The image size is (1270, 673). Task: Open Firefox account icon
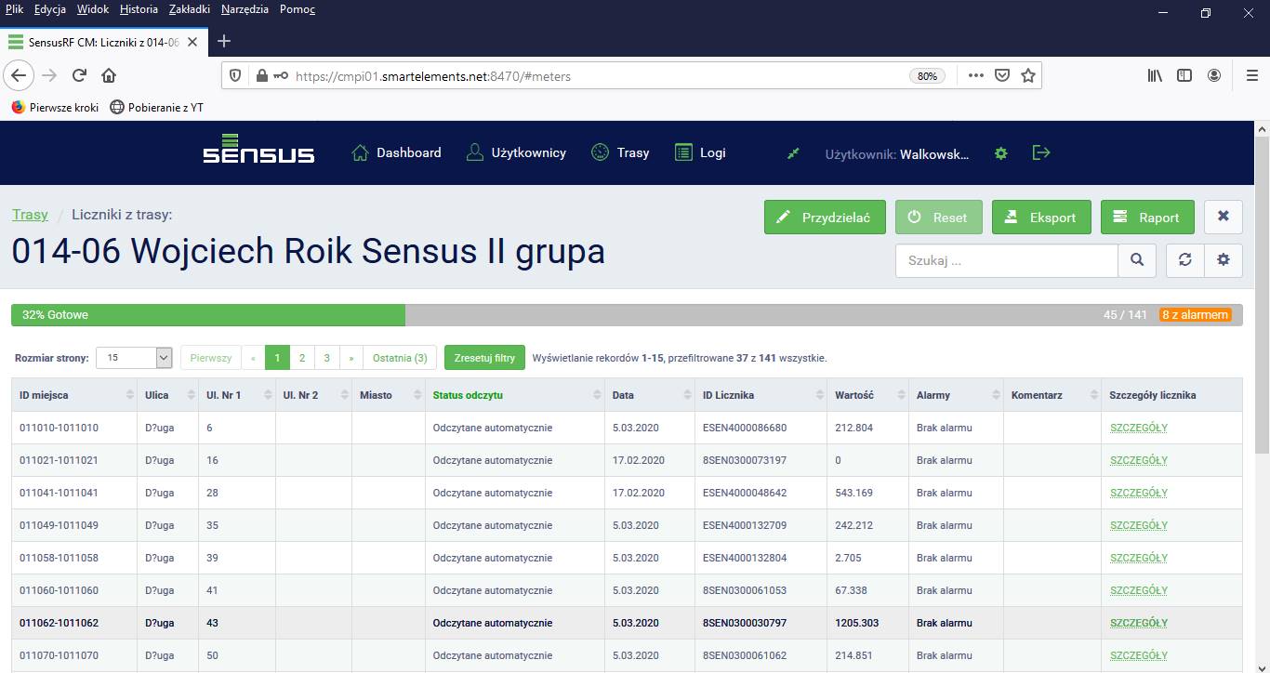coord(1214,75)
